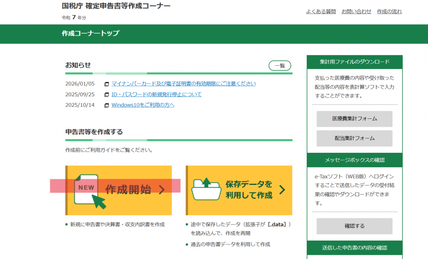Open the マイナンバーカード及び電子証明書の有効期限 notice link

tap(183, 84)
